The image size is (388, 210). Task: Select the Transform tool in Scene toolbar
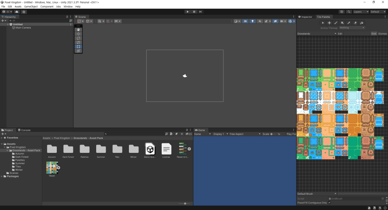pyautogui.click(x=78, y=51)
